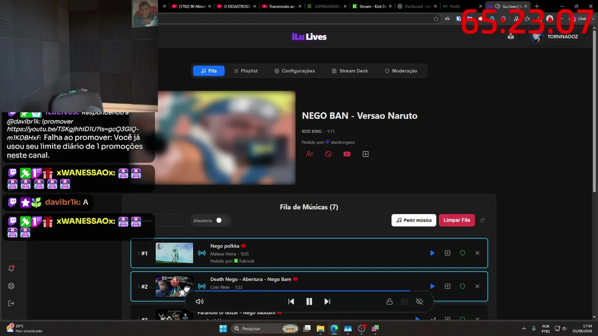Open the TORNNADOZ profile menu
The height and width of the screenshot is (336, 598).
point(555,36)
